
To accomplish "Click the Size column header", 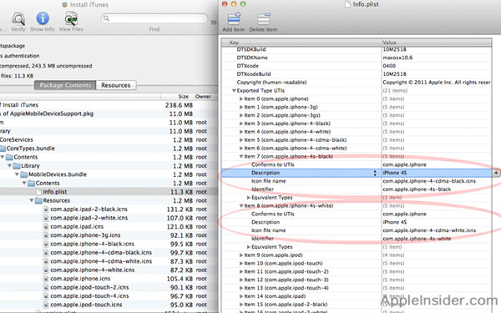I will coord(184,97).
